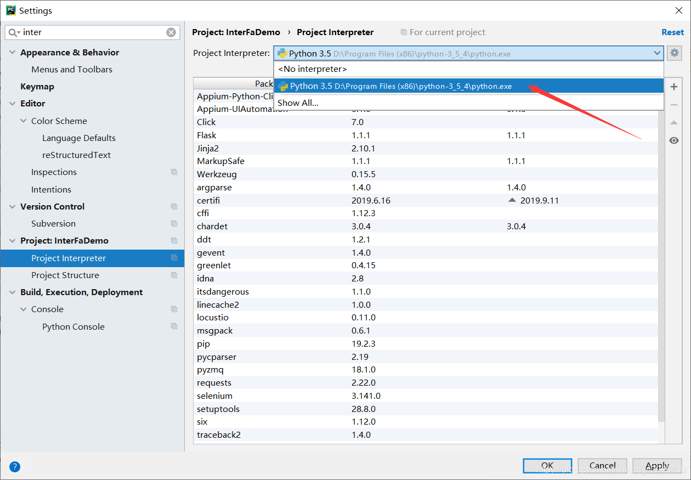Collapse the Editor section
691x480 pixels.
(13, 104)
